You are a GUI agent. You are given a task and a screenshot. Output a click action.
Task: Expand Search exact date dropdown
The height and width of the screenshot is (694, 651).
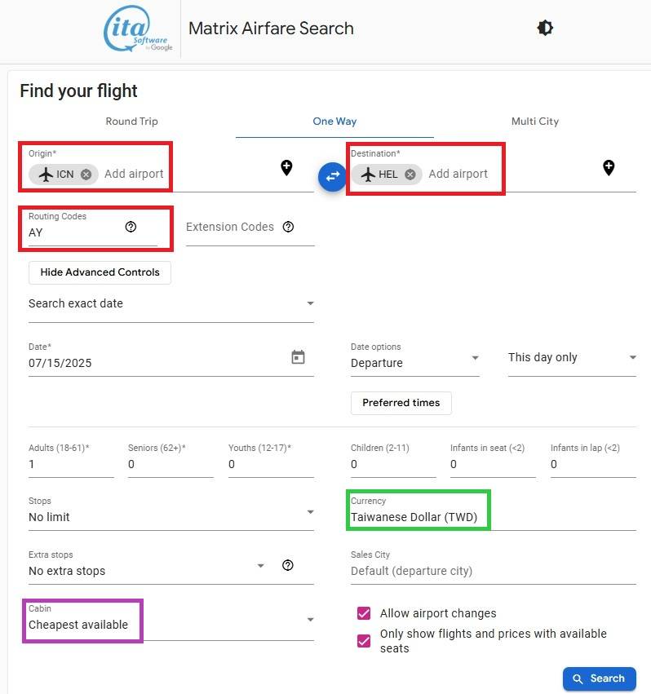(310, 303)
